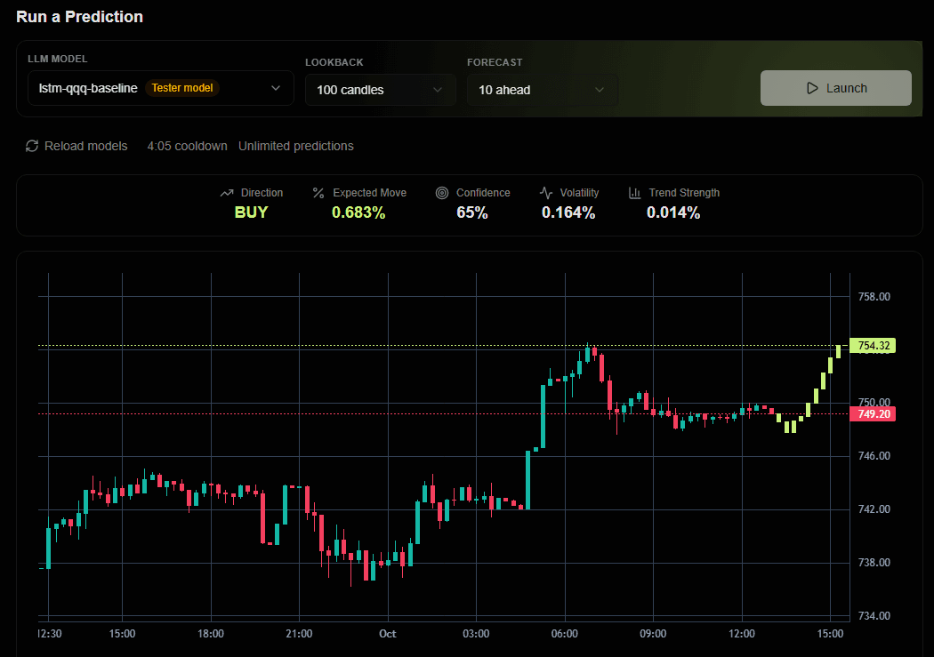
Task: Click the Confidence target icon
Action: click(442, 193)
